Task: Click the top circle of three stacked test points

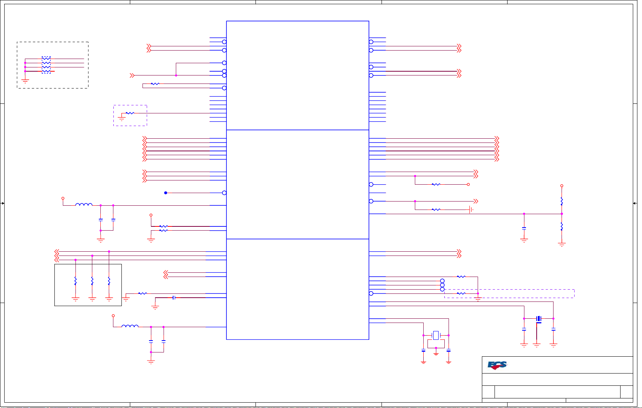Action: 442,281
